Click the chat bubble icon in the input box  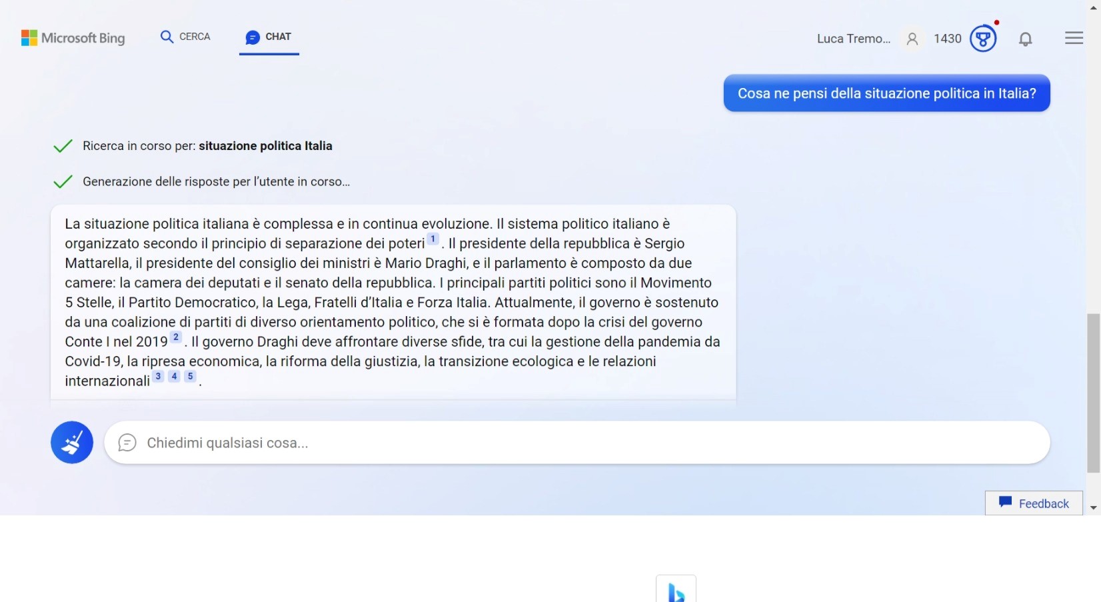[127, 443]
